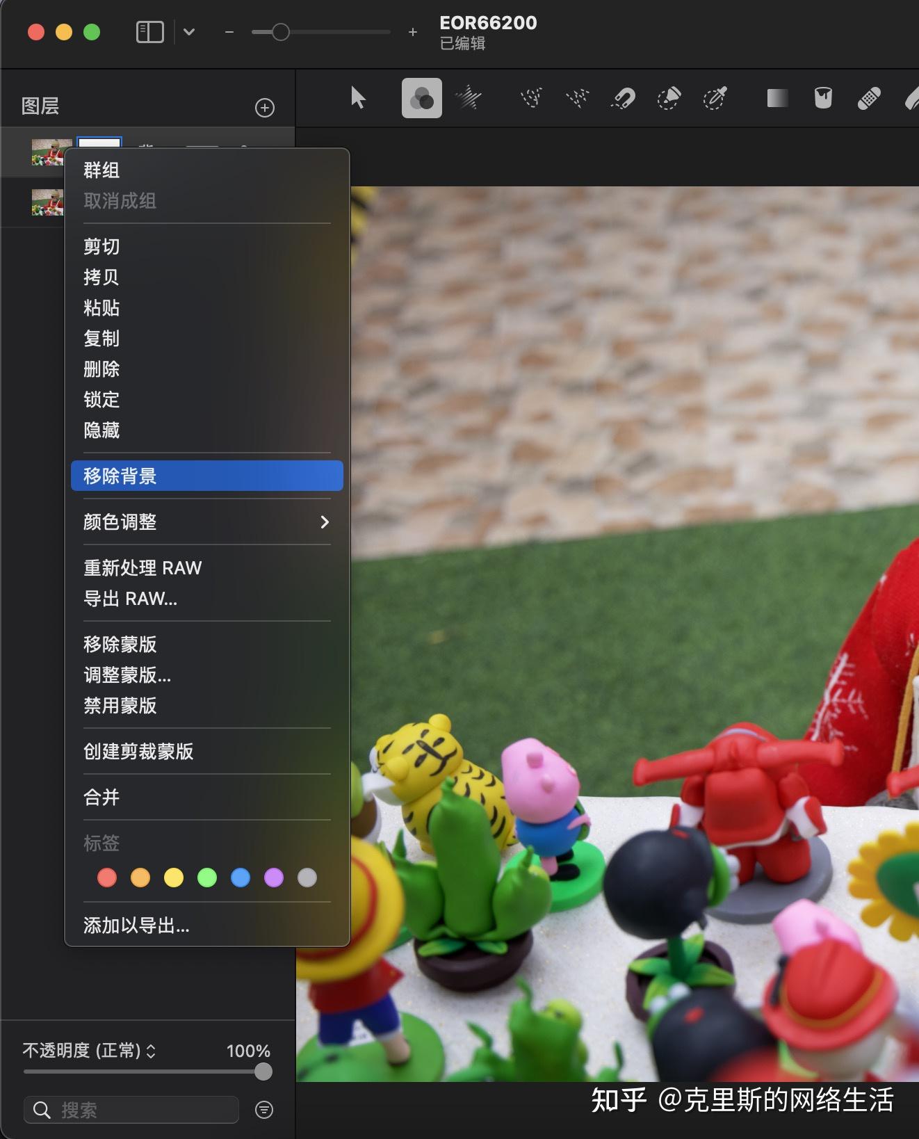Select the Free Selection pencil tool
Image resolution: width=919 pixels, height=1139 pixels.
coord(669,98)
